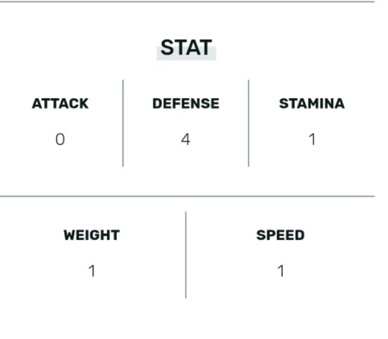Click the Stamina value 1
The height and width of the screenshot is (339, 388).
[x=312, y=139]
